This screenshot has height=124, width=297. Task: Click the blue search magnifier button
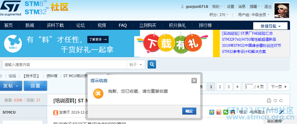pyautogui.click(x=152, y=64)
